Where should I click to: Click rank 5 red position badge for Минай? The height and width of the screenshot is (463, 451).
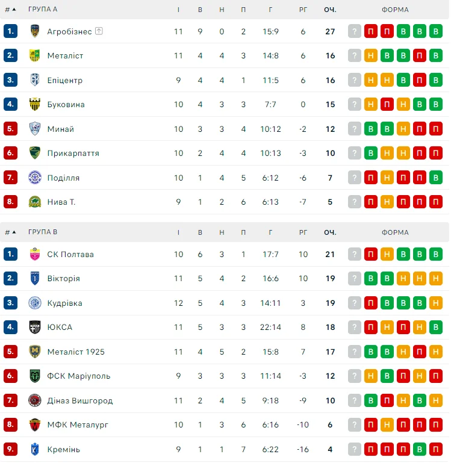(10, 129)
